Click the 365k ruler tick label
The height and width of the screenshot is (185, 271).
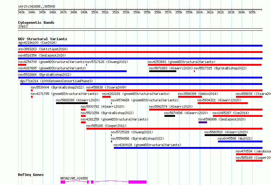[252, 12]
